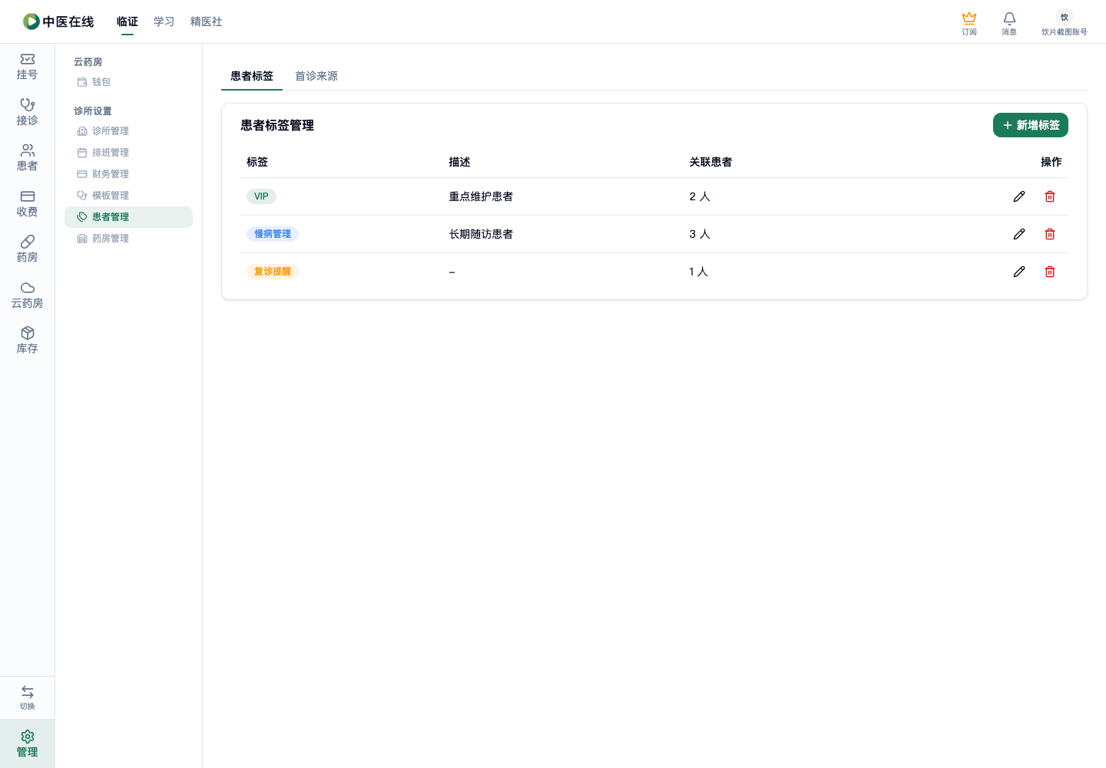Click the 3 人 patient count
This screenshot has width=1106, height=768.
(700, 234)
